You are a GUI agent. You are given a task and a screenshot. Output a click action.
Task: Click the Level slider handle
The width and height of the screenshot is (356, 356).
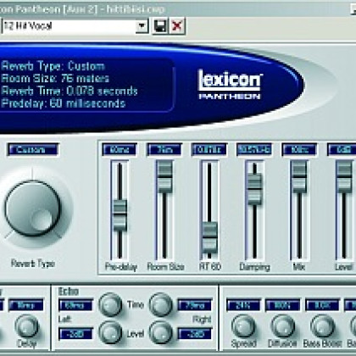point(344,177)
